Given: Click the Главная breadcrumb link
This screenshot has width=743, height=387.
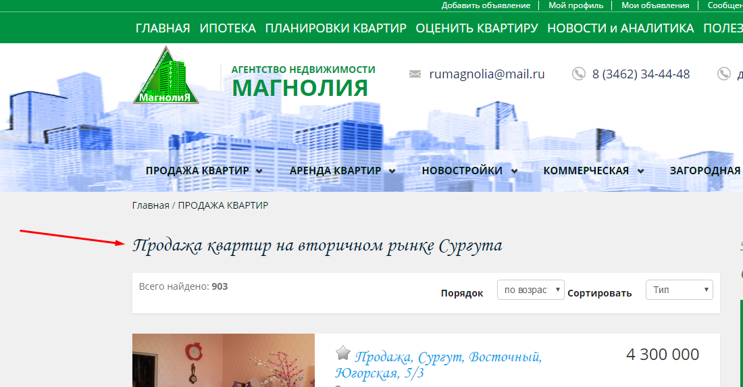Looking at the screenshot, I should pyautogui.click(x=151, y=205).
